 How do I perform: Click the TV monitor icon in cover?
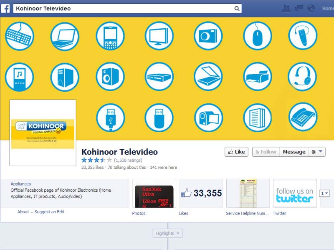tap(159, 36)
